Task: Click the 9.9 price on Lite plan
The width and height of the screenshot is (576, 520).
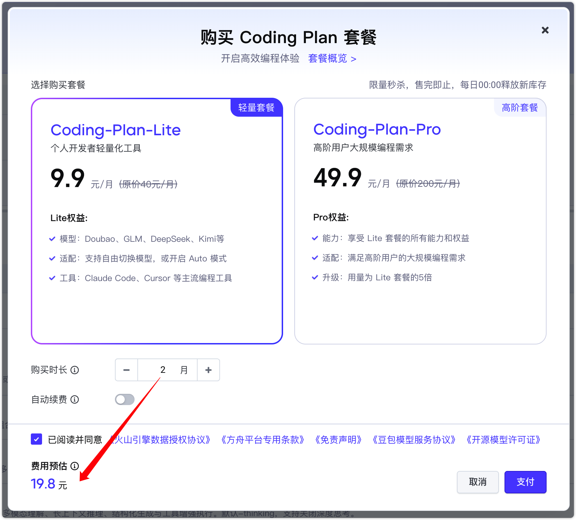Action: point(68,178)
